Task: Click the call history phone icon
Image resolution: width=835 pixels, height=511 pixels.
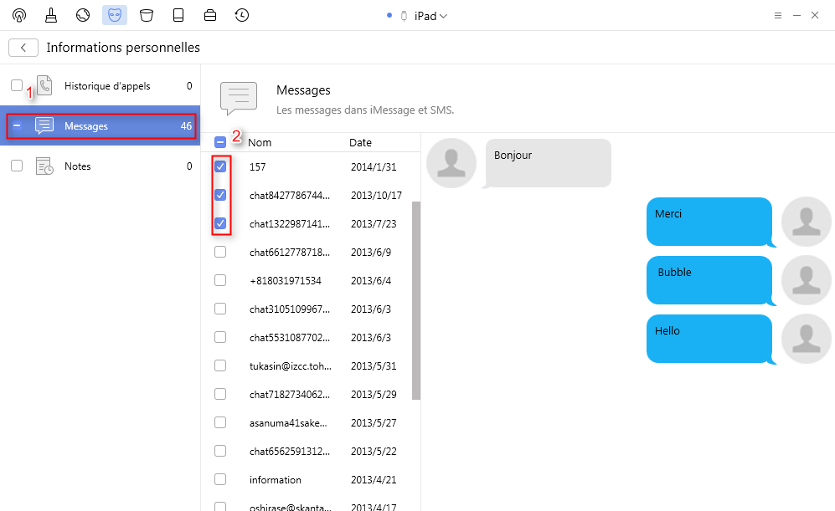Action: pyautogui.click(x=44, y=85)
